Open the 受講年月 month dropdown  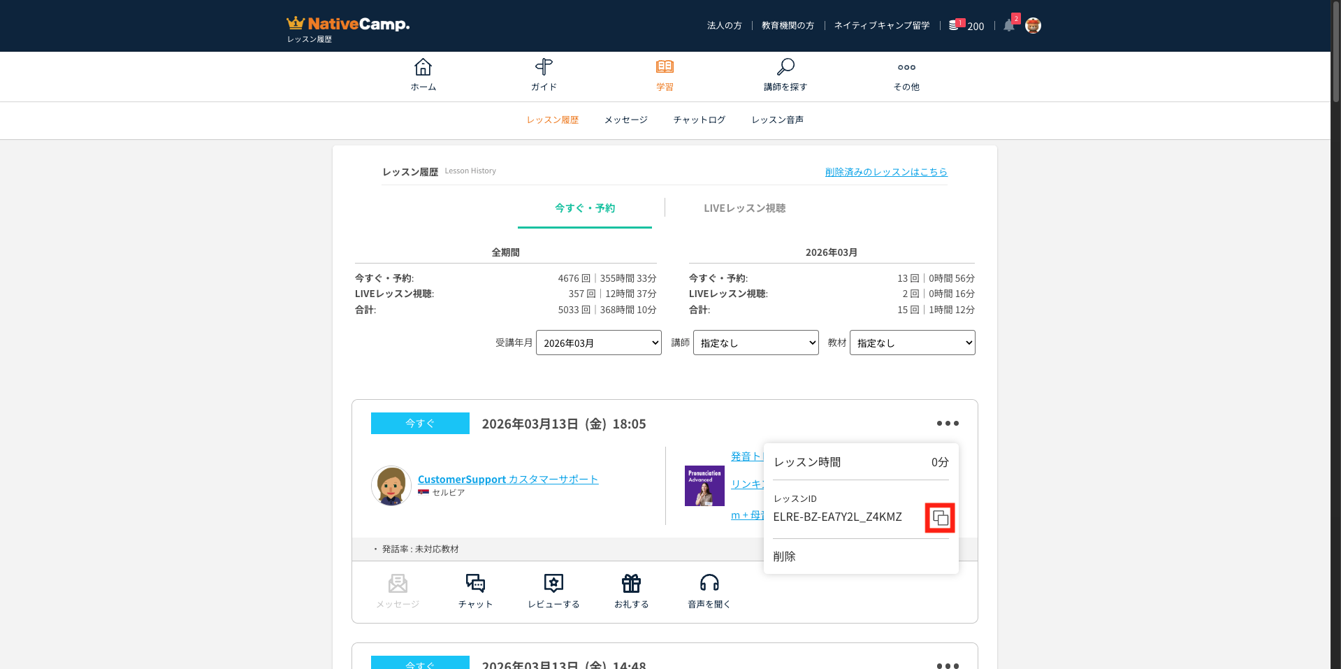(598, 343)
